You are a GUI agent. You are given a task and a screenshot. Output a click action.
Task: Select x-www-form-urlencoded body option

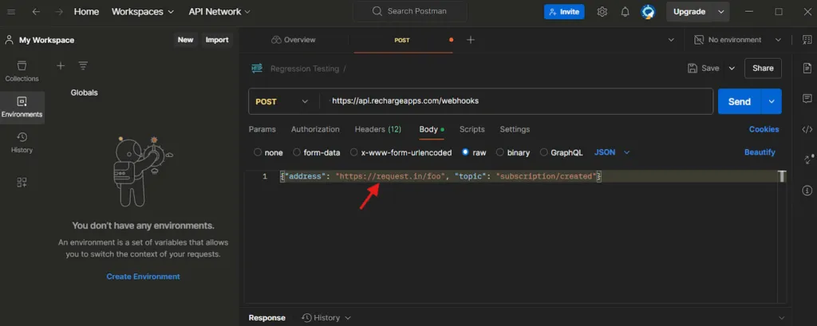[x=353, y=152]
